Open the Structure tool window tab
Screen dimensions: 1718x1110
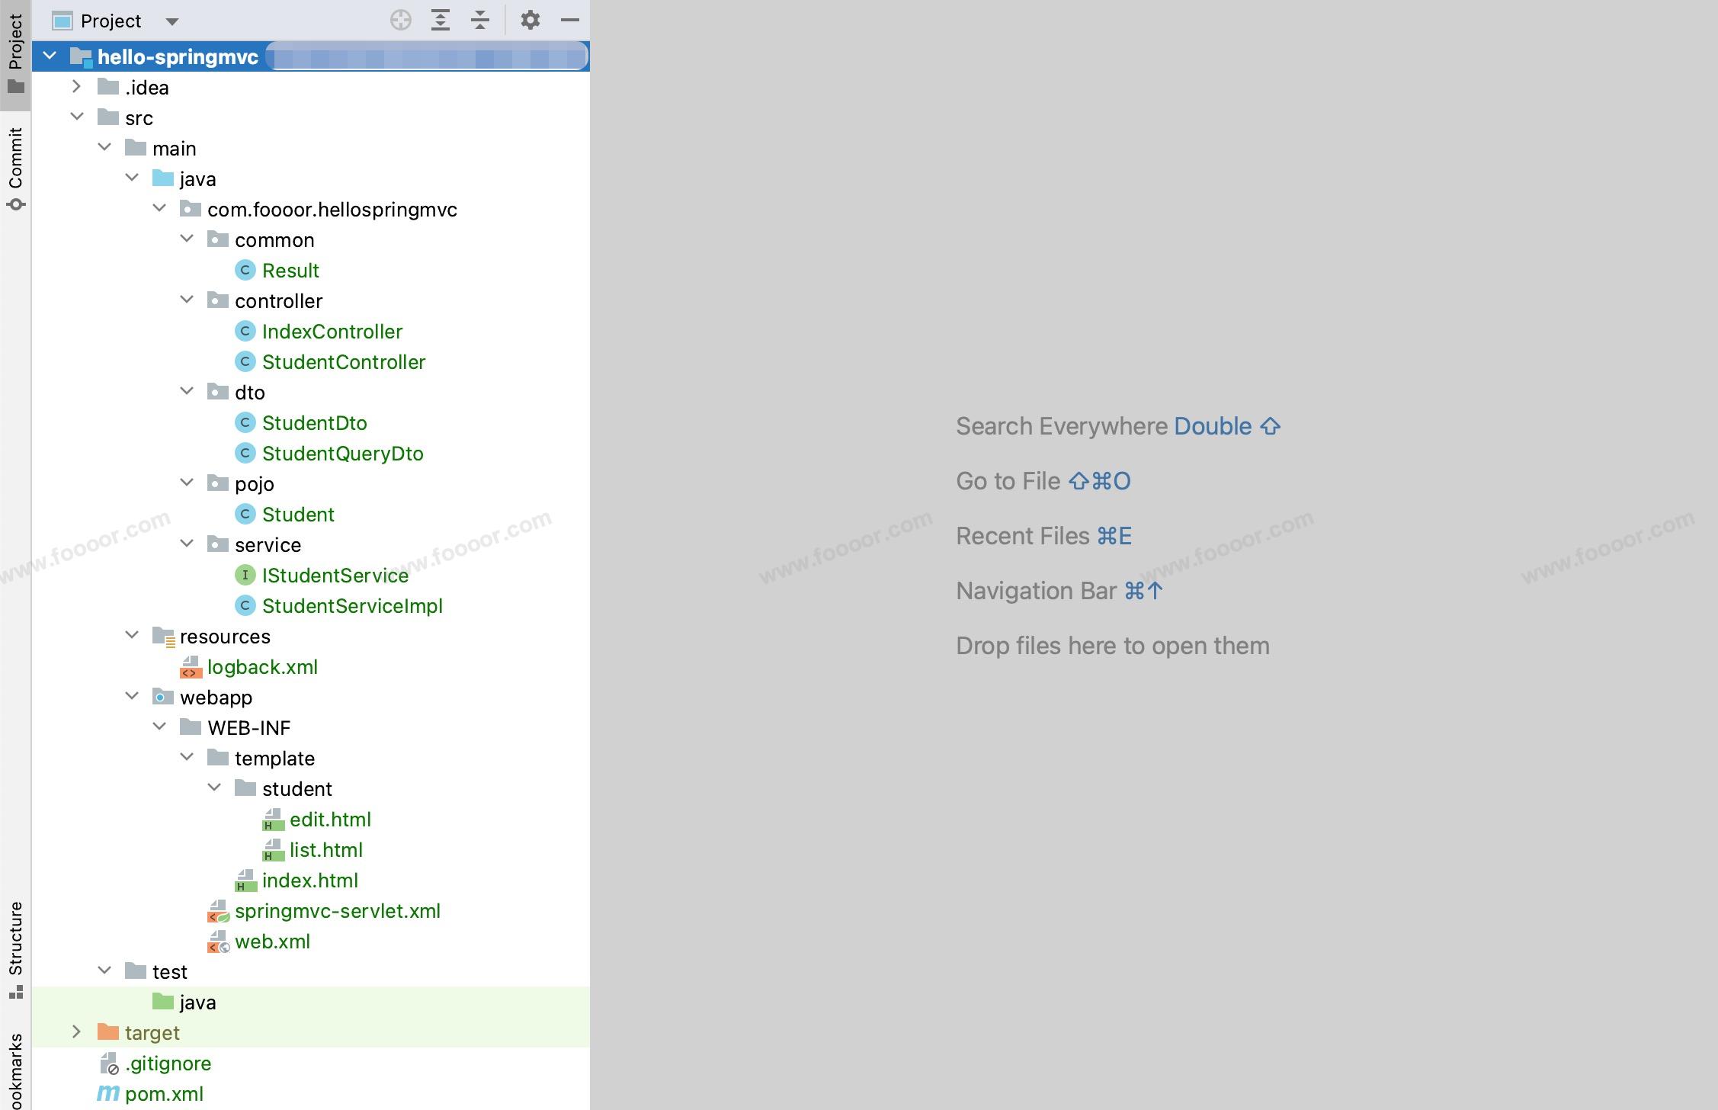coord(15,948)
